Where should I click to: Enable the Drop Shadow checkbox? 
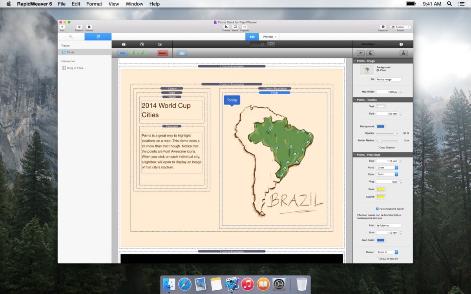point(377,148)
